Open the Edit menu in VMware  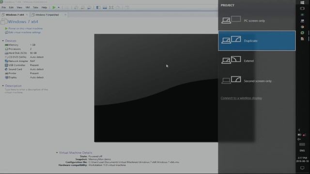pyautogui.click(x=11, y=8)
